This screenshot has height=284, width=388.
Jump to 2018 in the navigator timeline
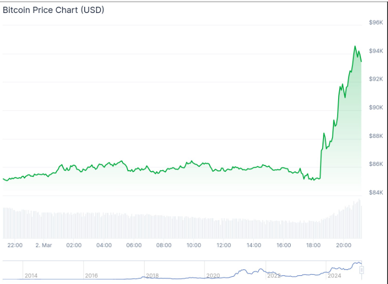click(152, 275)
